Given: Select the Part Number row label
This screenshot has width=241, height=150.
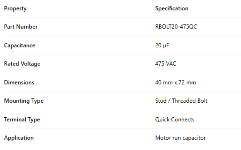Looking at the screenshot, I should point(21,27).
